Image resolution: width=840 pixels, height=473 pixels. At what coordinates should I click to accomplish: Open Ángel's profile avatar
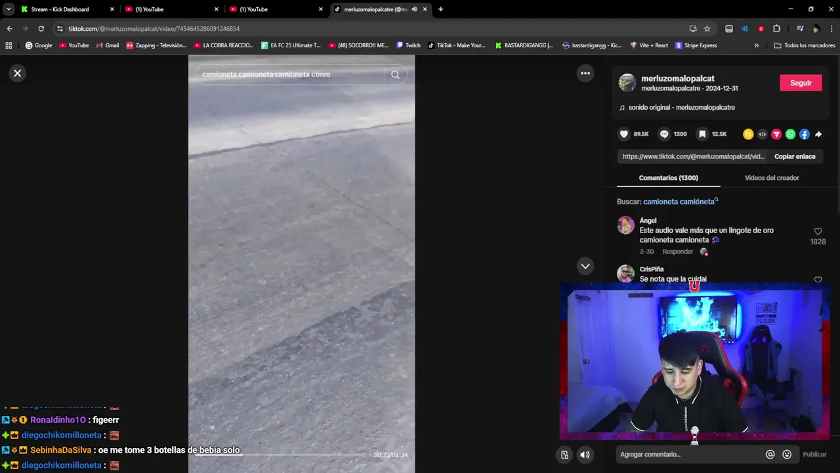click(x=626, y=225)
